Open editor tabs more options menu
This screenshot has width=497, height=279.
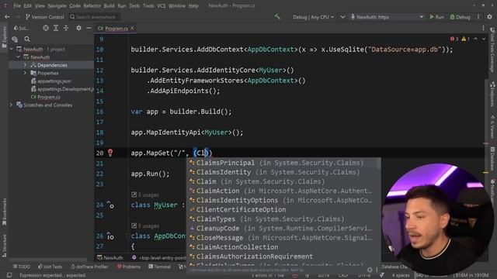[x=483, y=28]
